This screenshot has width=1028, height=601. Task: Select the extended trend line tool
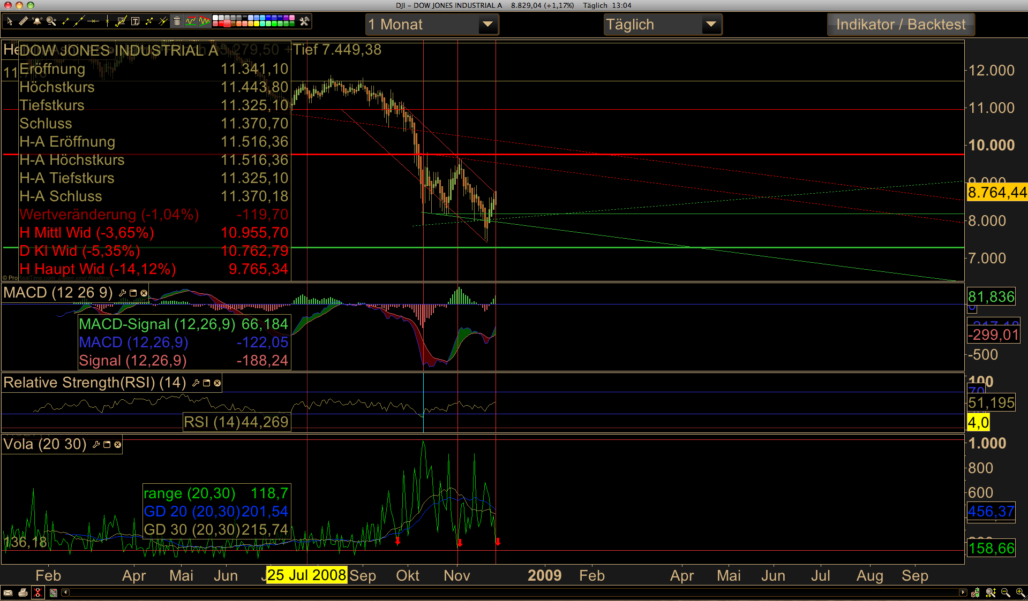79,21
